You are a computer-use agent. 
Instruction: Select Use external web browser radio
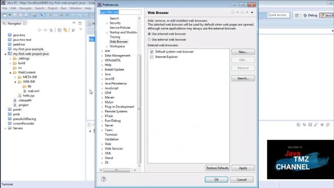[149, 40]
